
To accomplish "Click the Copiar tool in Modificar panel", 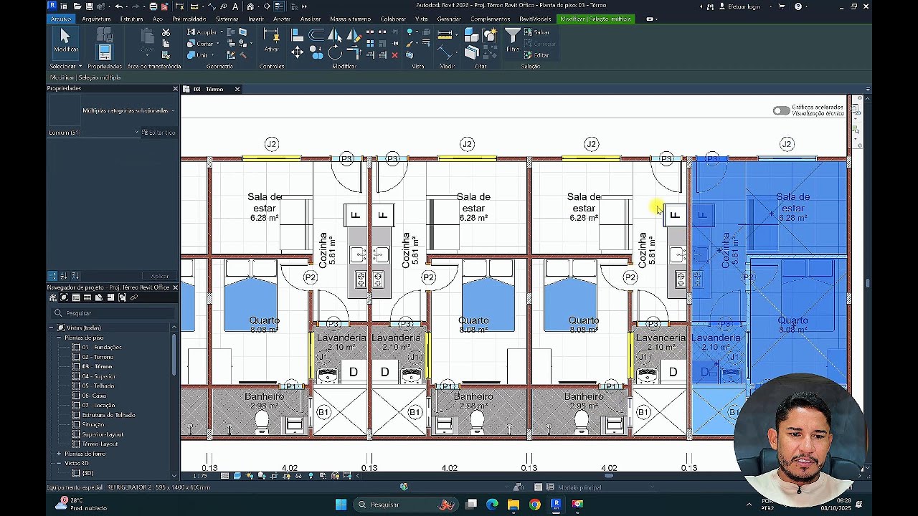I will (316, 53).
